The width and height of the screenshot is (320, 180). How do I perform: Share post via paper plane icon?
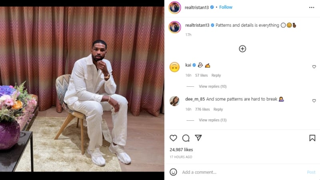coord(198,138)
